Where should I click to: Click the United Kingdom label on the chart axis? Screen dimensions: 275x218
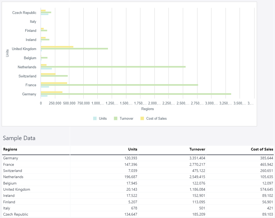point(24,49)
